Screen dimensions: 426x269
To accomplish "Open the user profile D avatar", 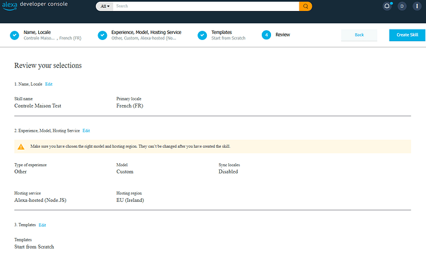I will (402, 6).
